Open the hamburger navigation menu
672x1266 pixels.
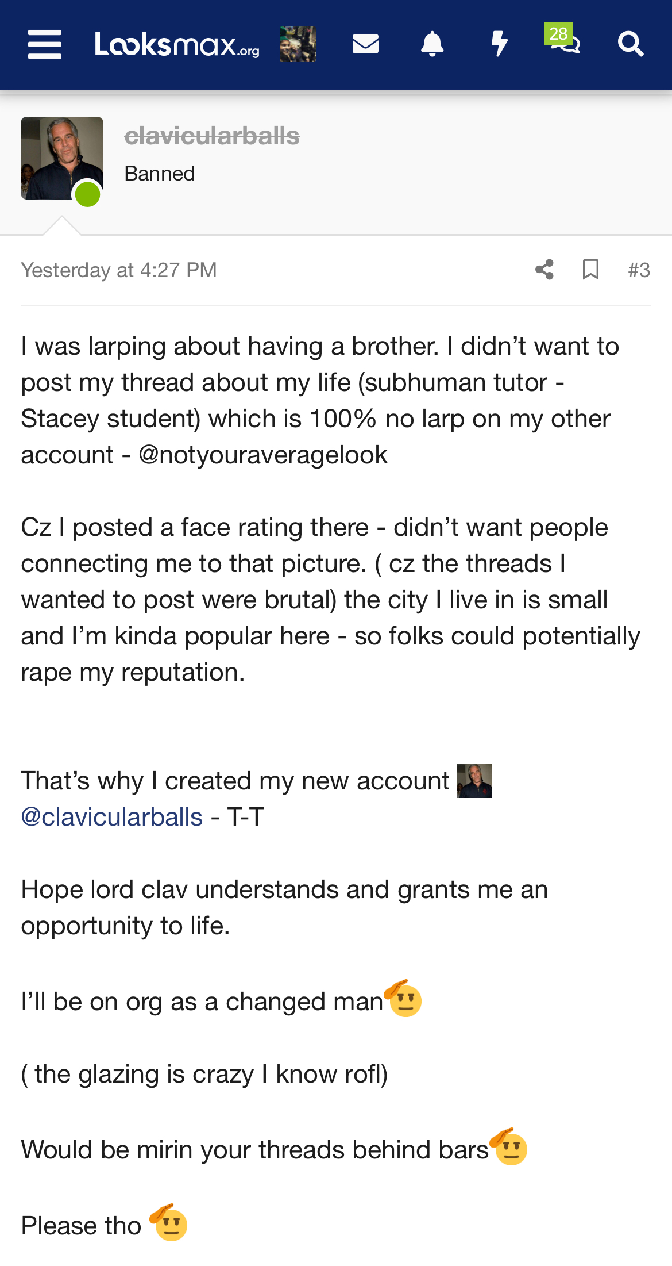(x=45, y=44)
